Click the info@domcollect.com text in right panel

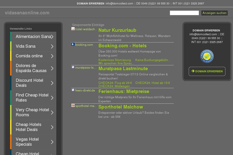pos(203,34)
